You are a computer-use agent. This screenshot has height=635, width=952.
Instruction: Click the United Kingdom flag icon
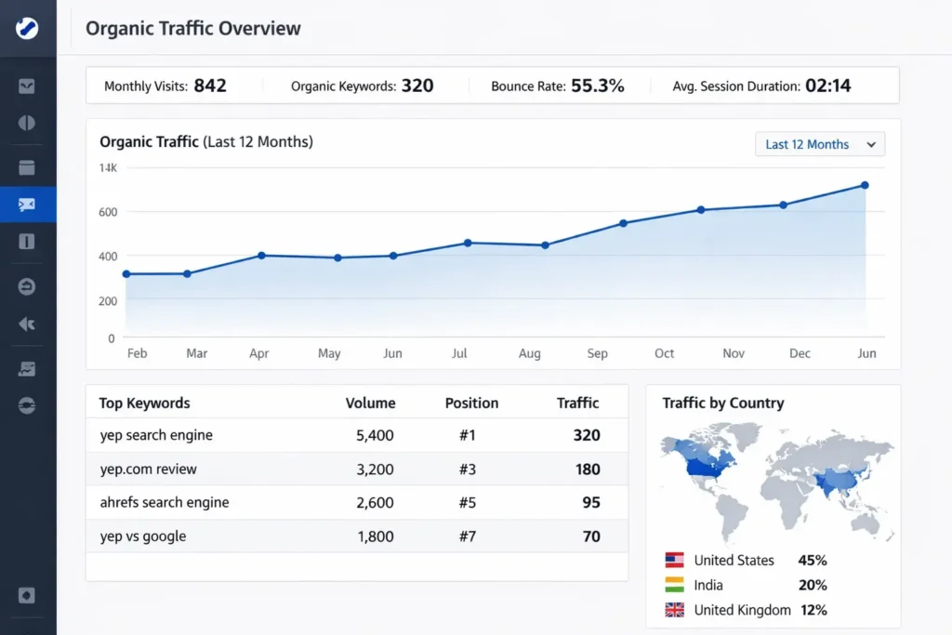pos(675,610)
